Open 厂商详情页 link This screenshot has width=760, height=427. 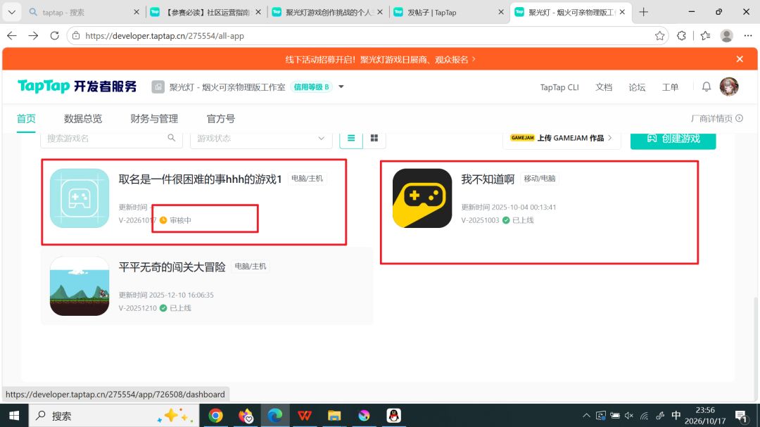pyautogui.click(x=717, y=118)
